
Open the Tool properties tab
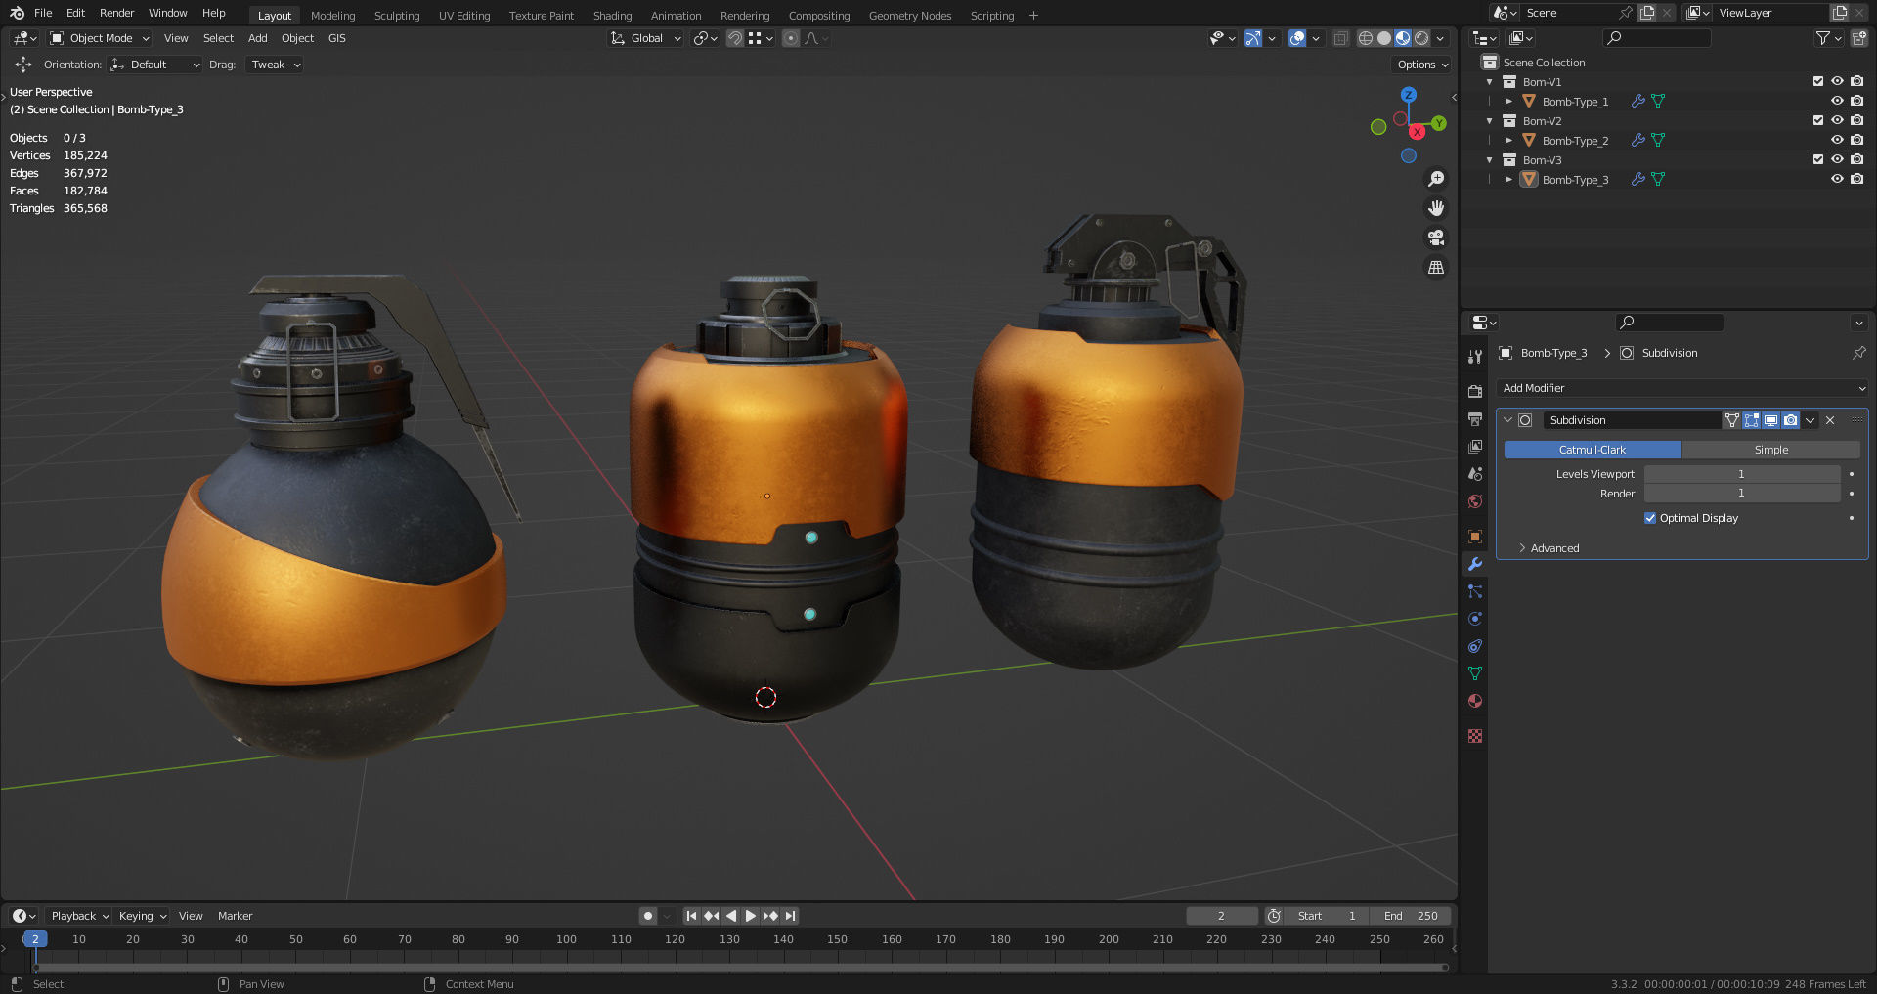point(1475,357)
